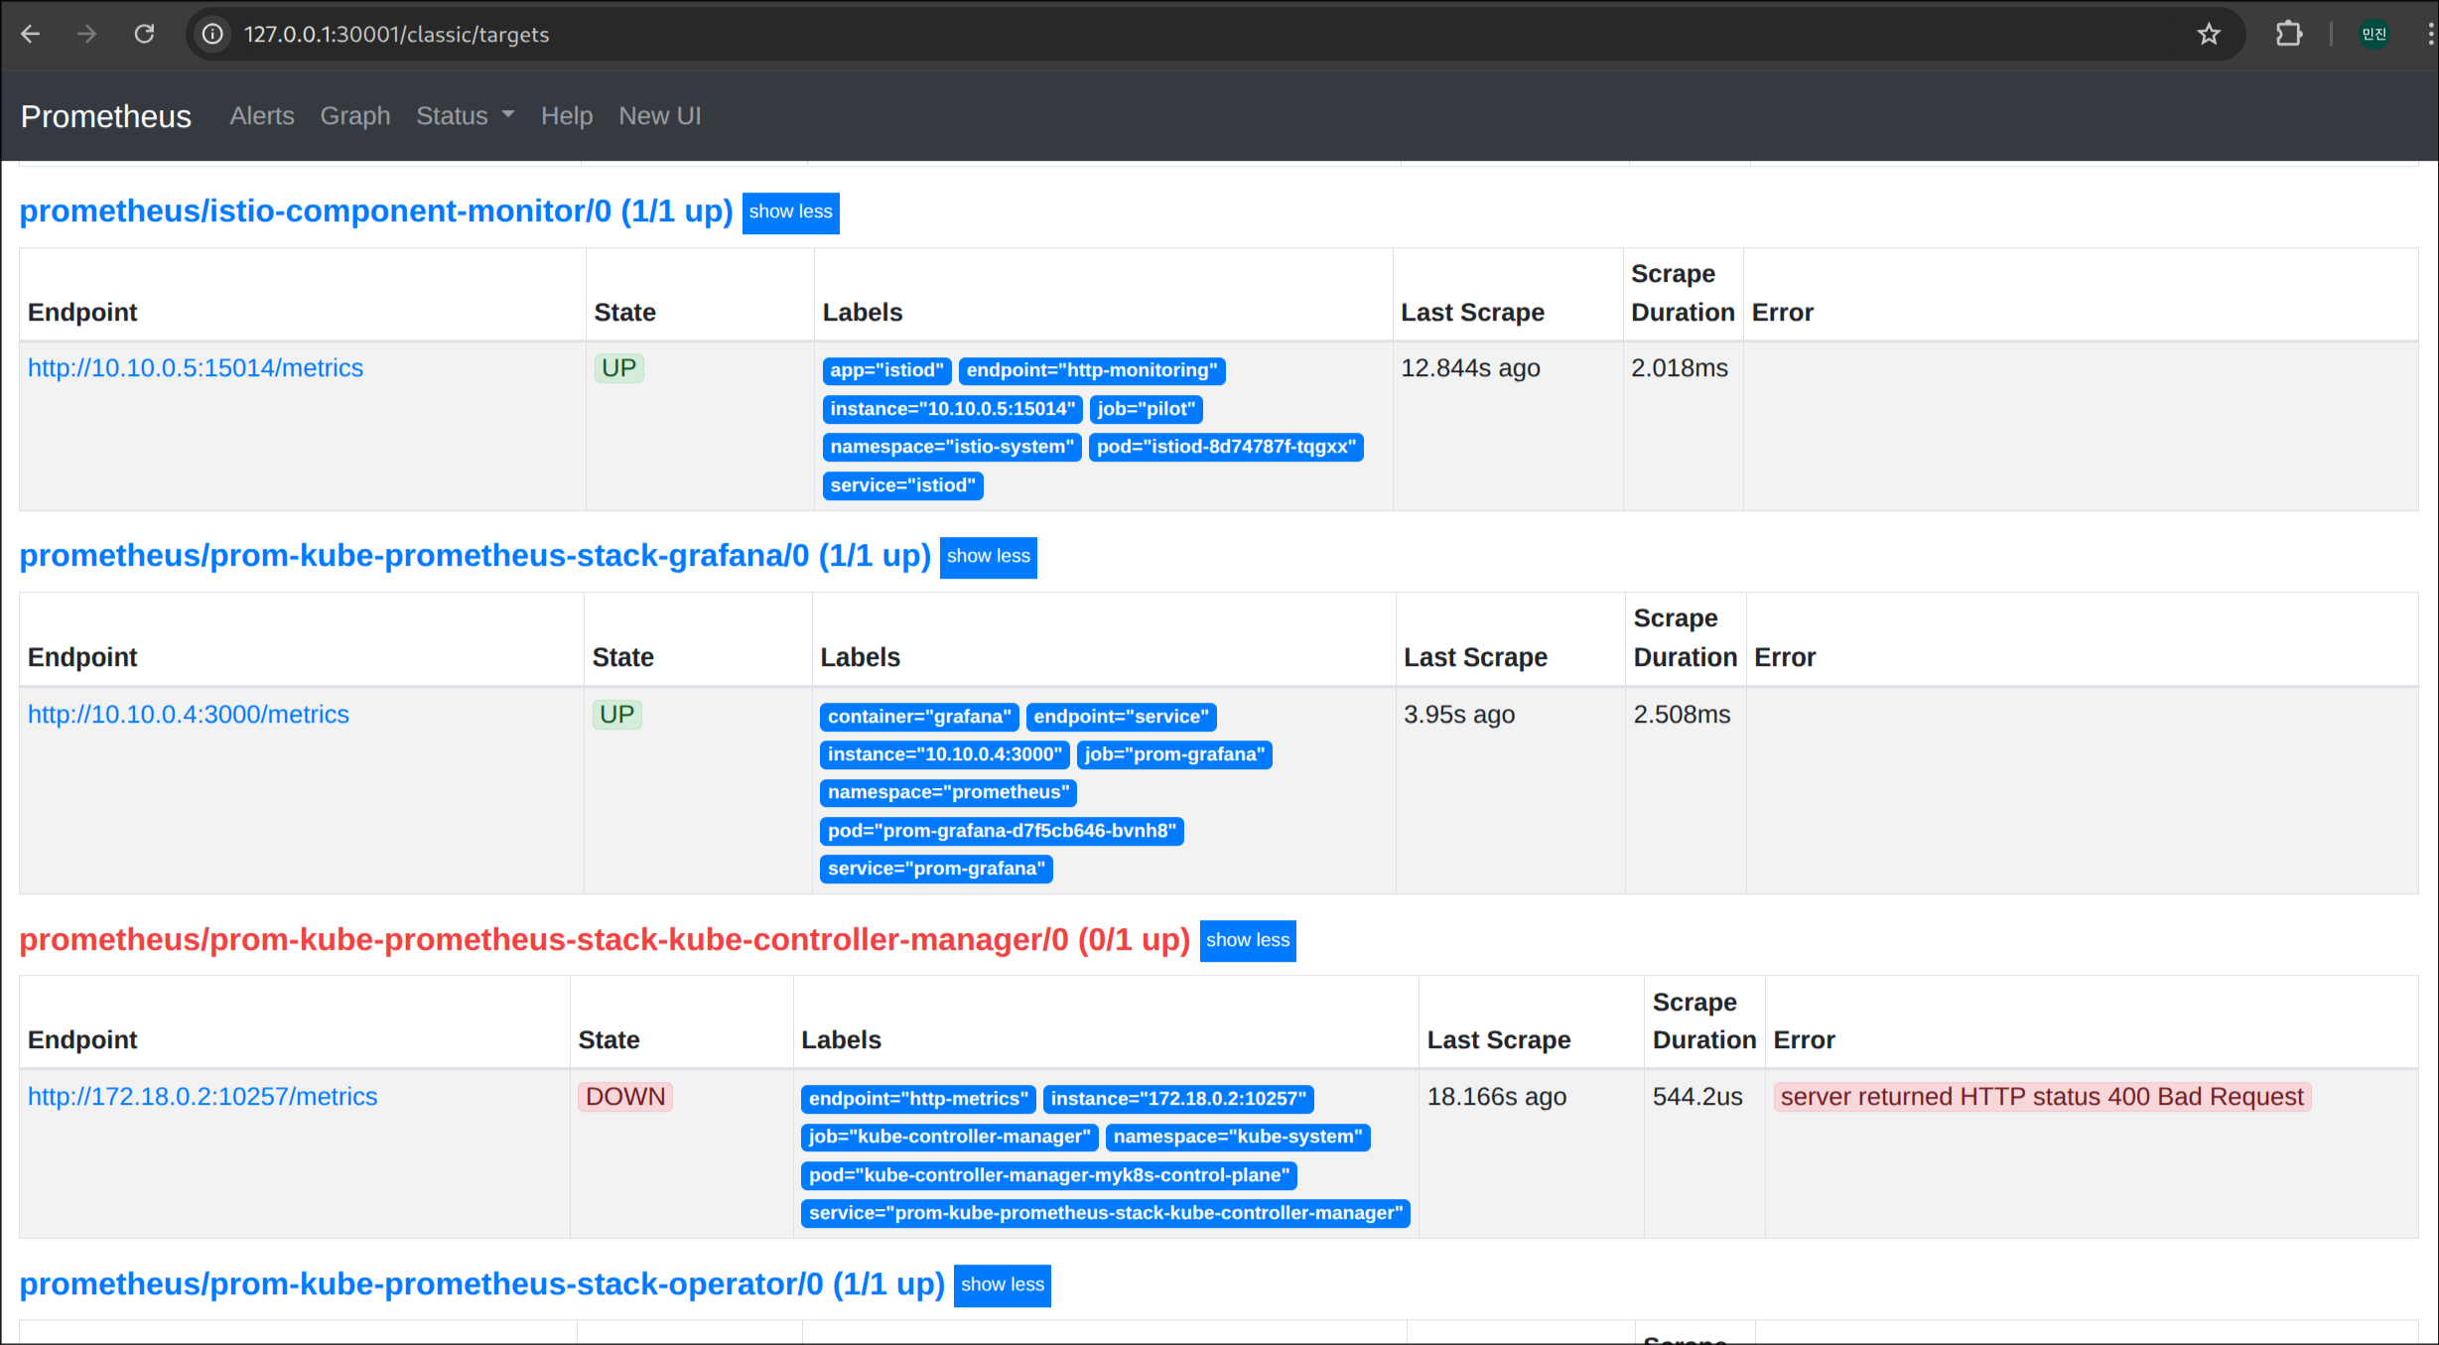This screenshot has height=1345, width=2439.
Task: Click the 12.844s ago last scrape value
Action: (x=1471, y=368)
